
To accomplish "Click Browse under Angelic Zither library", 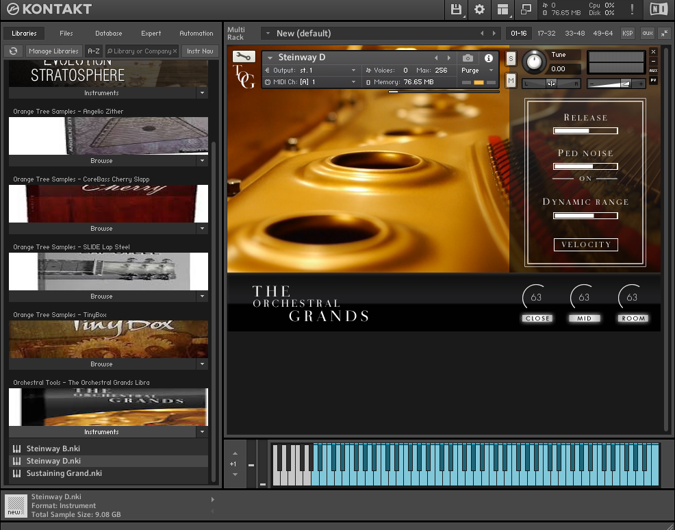I will (101, 161).
